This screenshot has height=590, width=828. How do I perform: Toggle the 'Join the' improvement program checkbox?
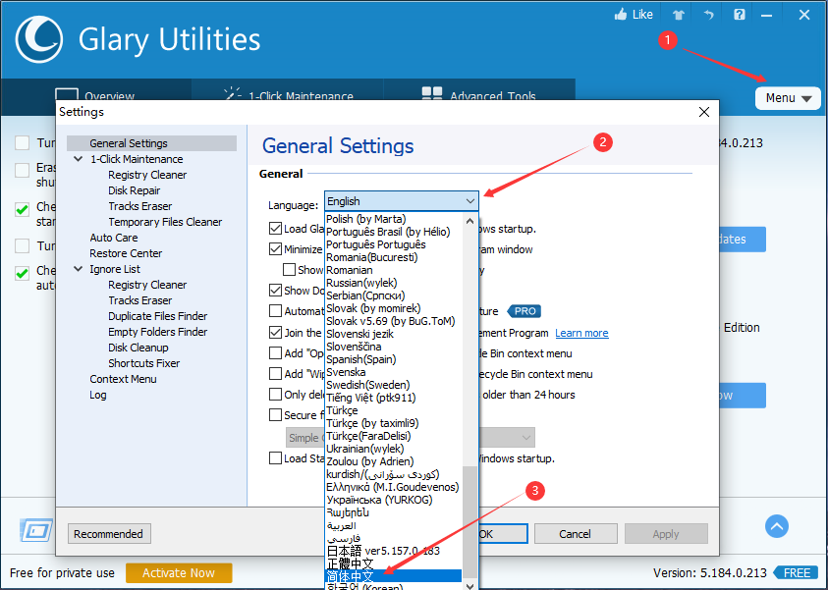coord(275,333)
